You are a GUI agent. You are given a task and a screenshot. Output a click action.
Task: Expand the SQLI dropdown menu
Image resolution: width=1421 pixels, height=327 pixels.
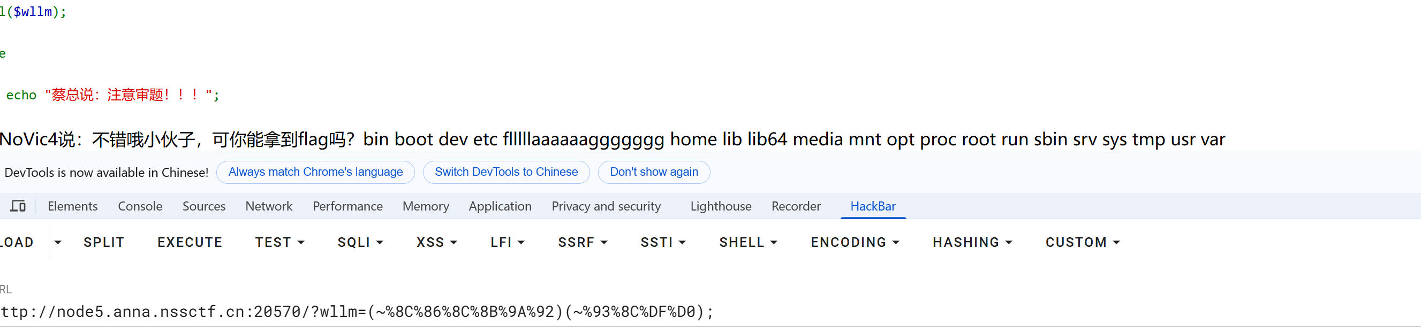[x=360, y=243]
